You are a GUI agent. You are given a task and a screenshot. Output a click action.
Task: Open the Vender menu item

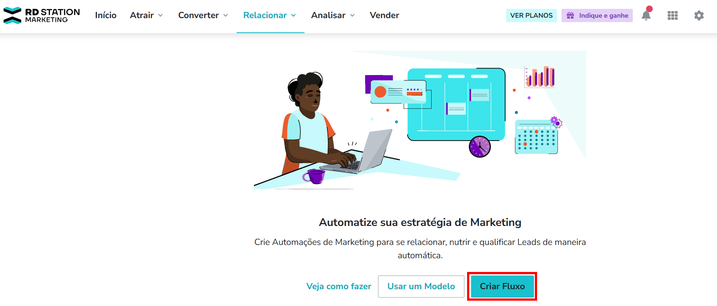(x=385, y=15)
